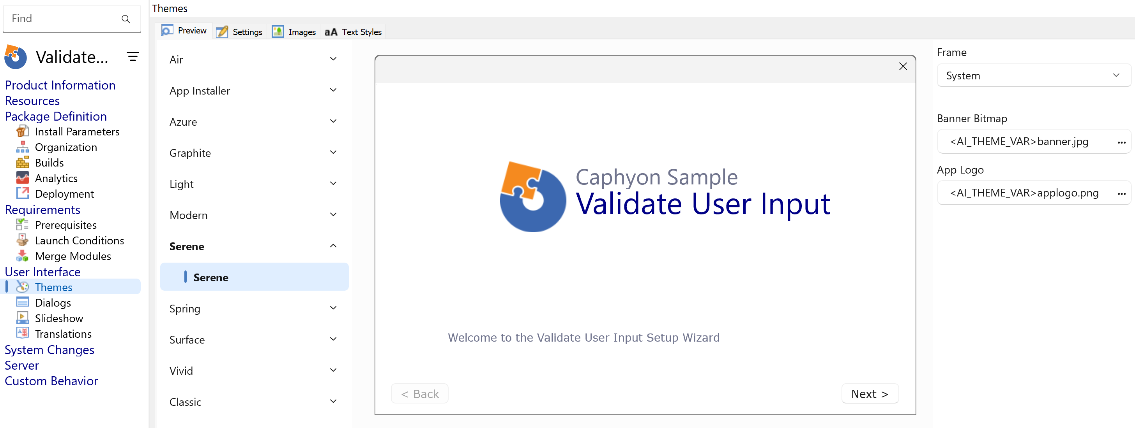Click the Analytics graph icon

[23, 178]
